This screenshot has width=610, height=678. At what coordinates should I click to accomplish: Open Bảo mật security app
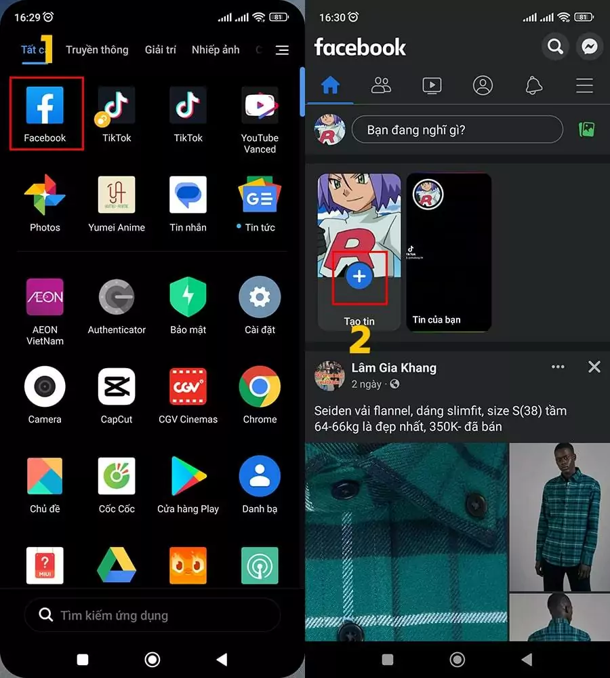[x=188, y=297]
